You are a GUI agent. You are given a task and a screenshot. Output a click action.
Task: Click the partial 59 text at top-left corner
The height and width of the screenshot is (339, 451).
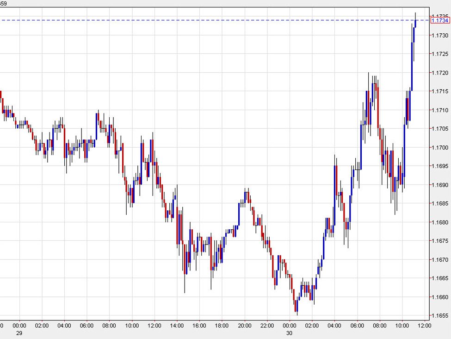[3, 3]
